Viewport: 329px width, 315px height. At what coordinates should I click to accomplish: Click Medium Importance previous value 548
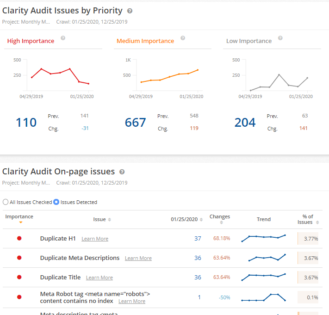194,116
